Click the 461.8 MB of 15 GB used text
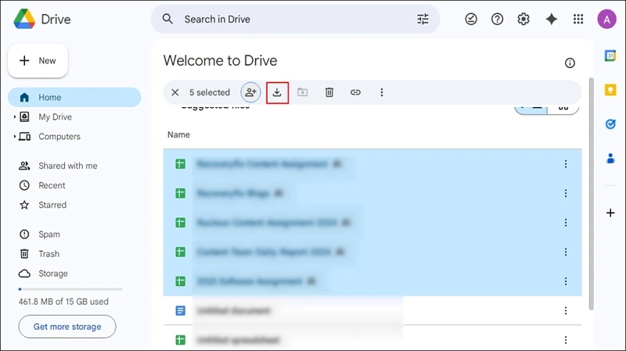This screenshot has height=351, width=626. point(63,302)
